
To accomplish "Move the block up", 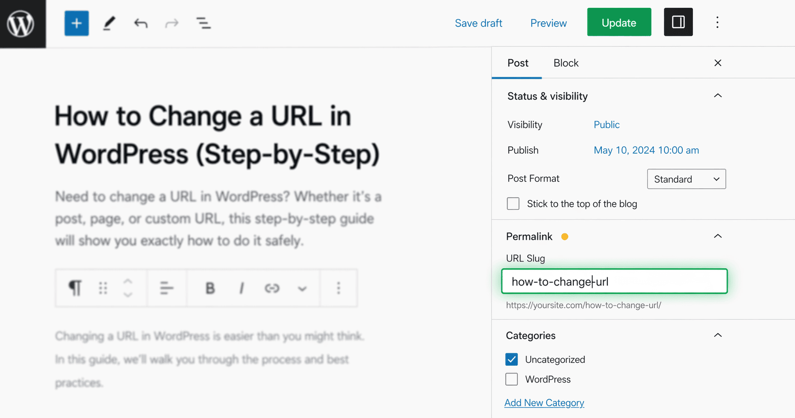I will (128, 281).
